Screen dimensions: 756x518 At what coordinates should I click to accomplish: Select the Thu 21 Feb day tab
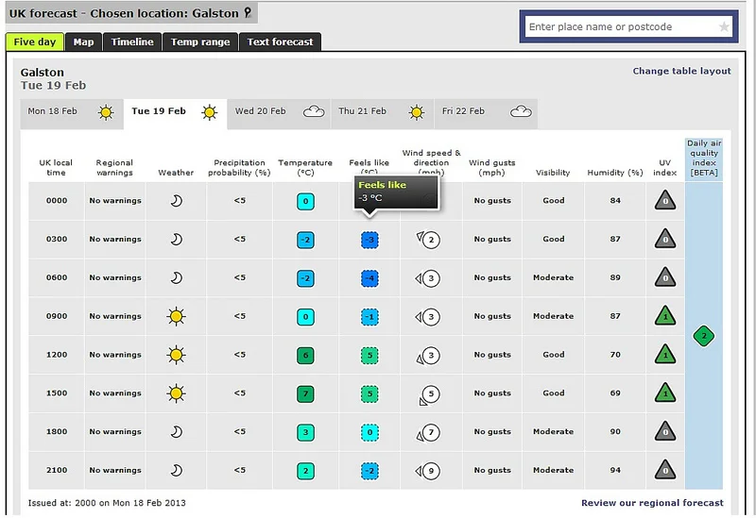pyautogui.click(x=383, y=114)
